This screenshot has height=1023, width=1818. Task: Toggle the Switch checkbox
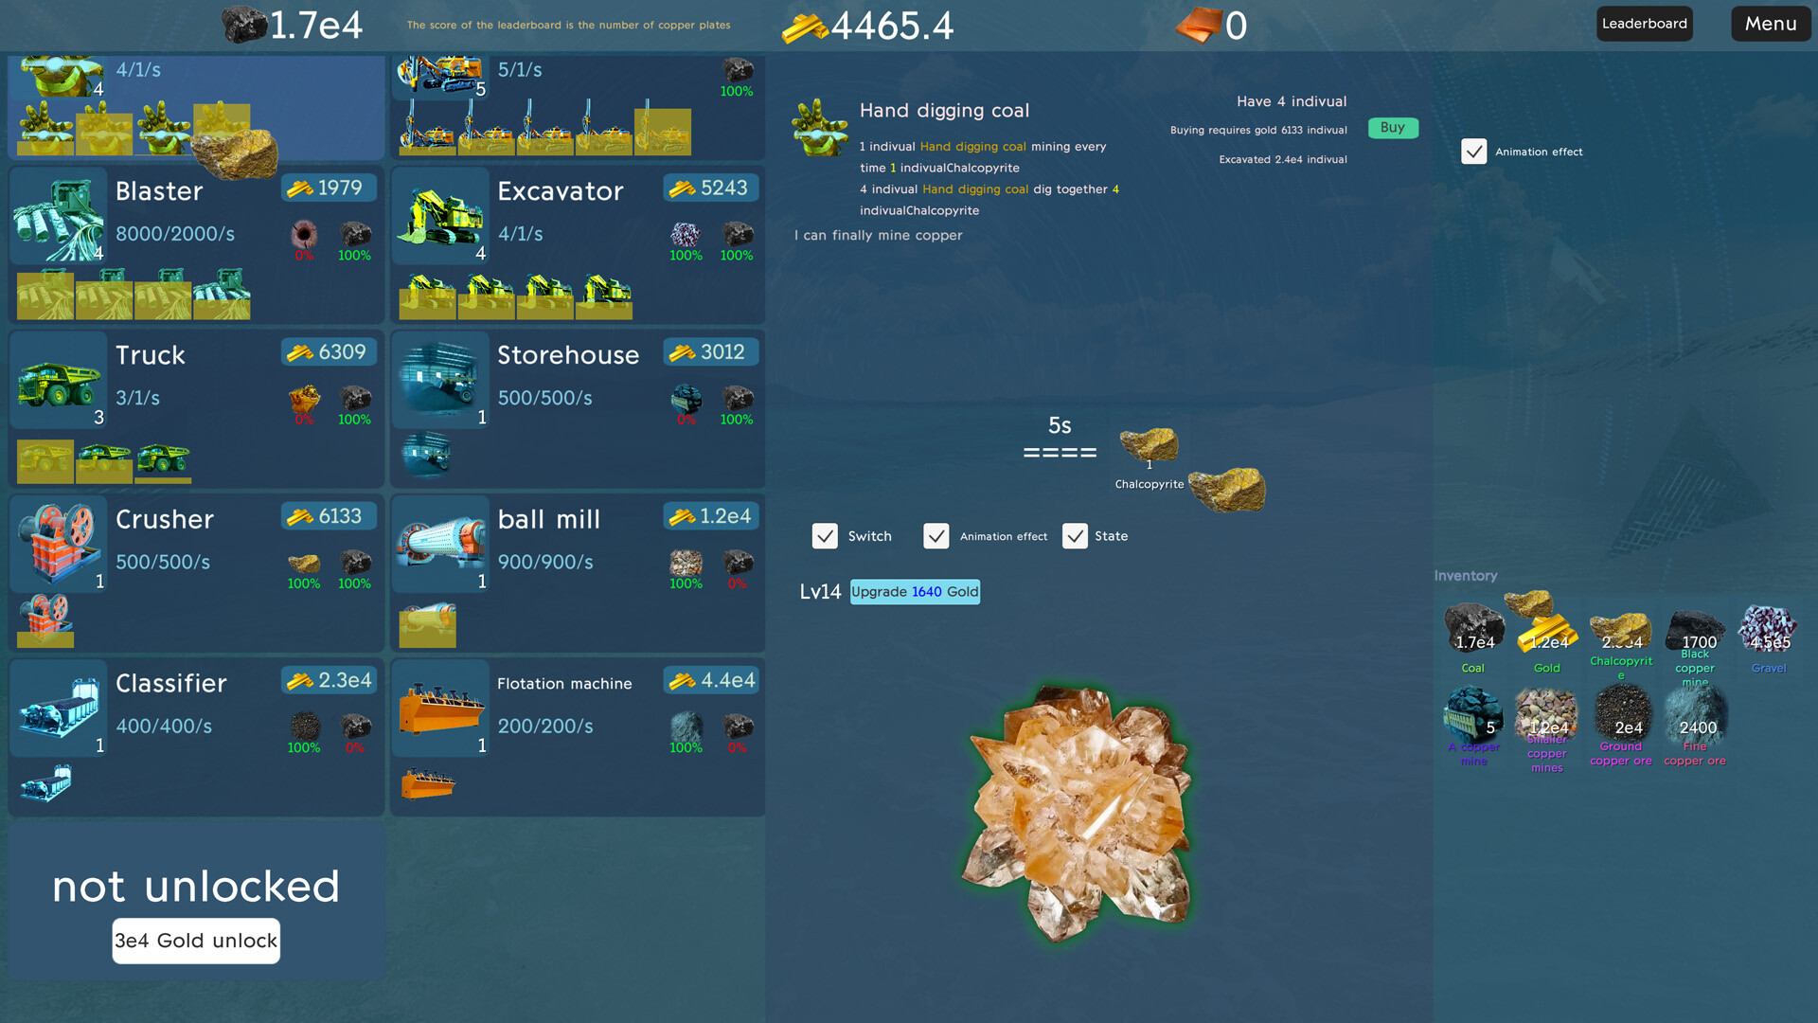(826, 536)
